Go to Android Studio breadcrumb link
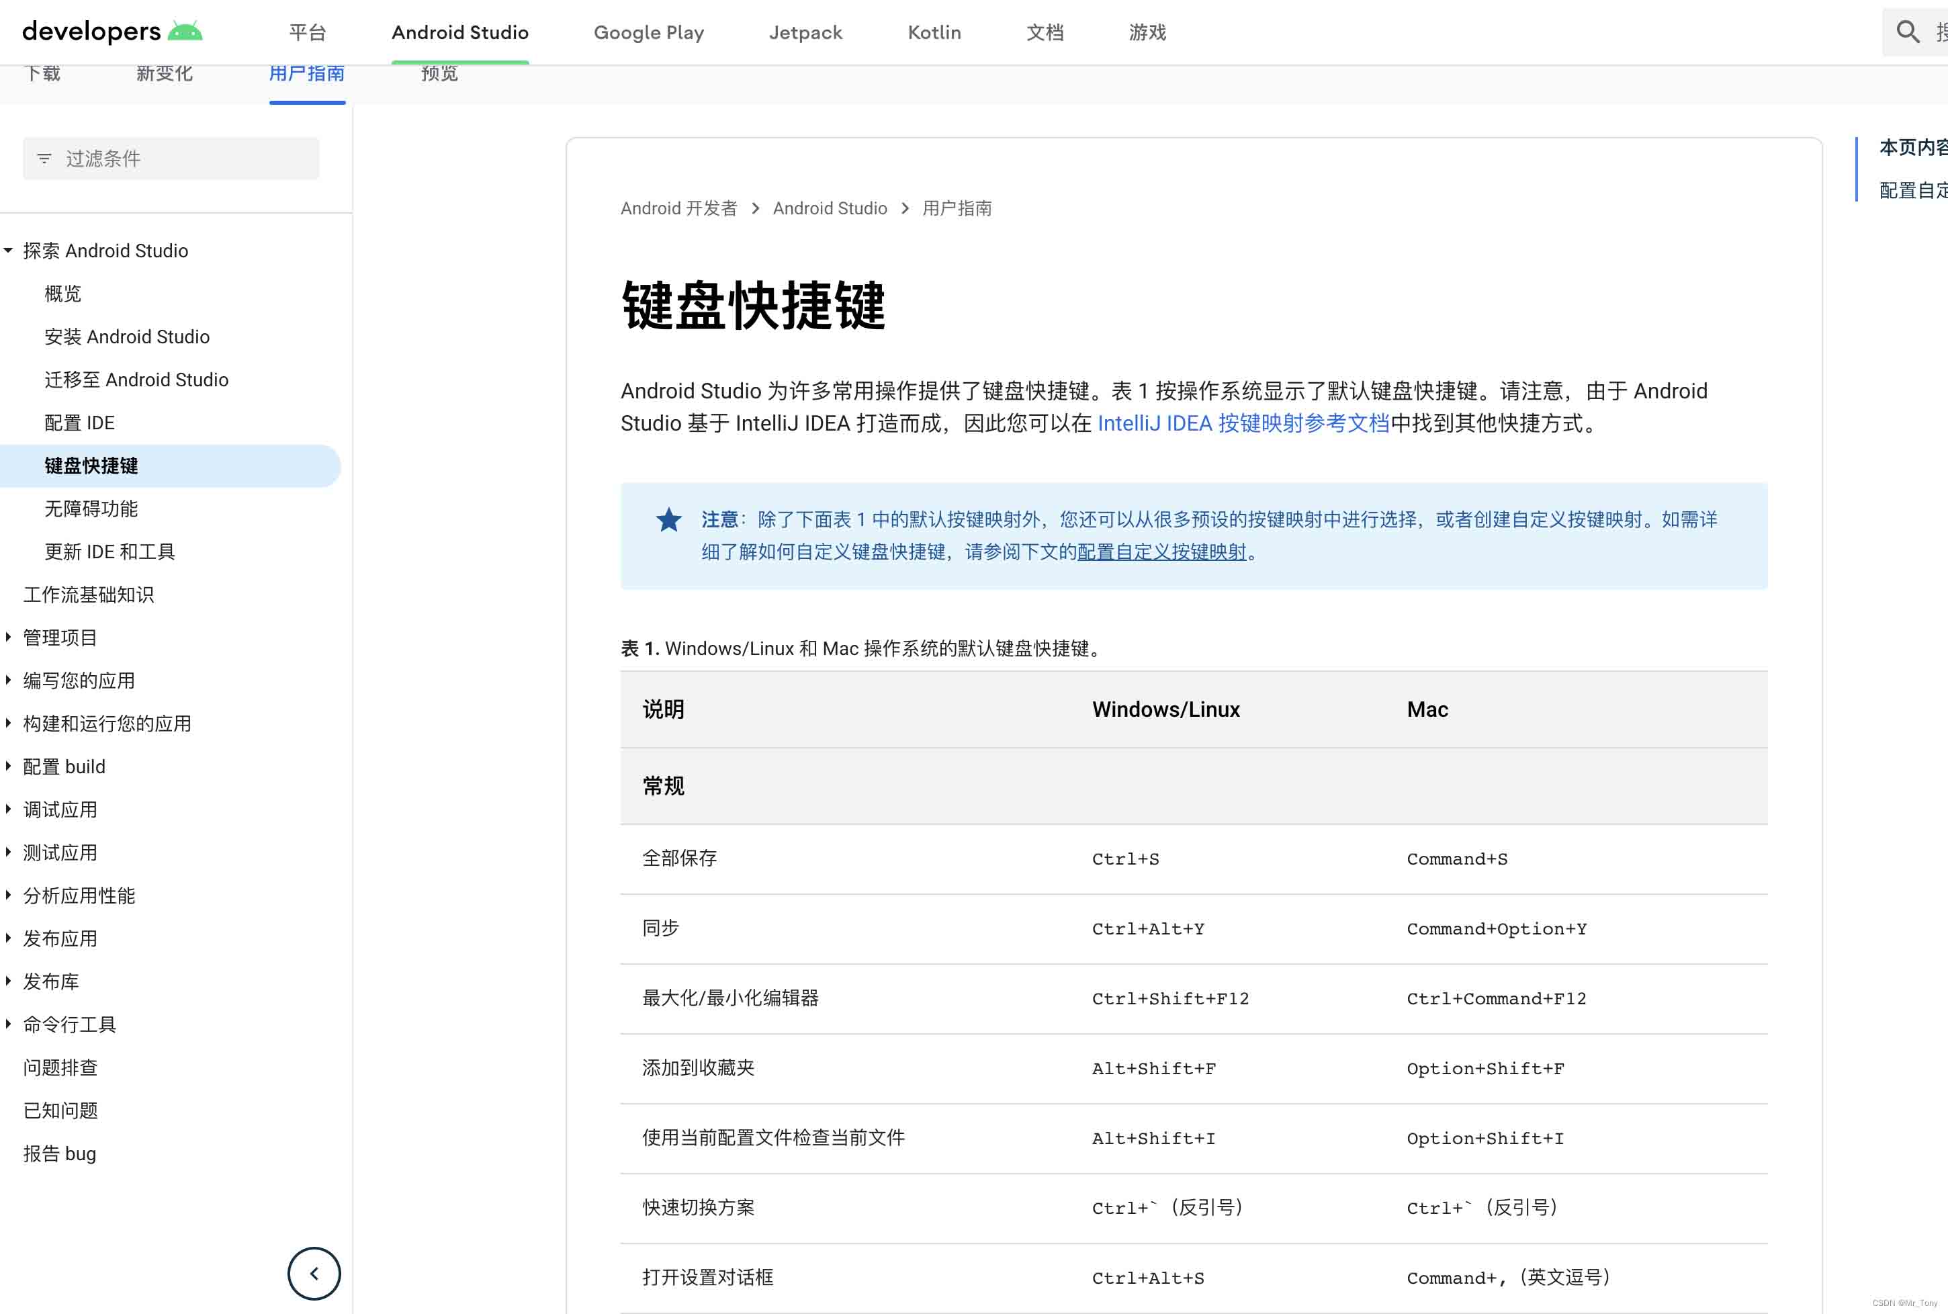 [x=830, y=209]
